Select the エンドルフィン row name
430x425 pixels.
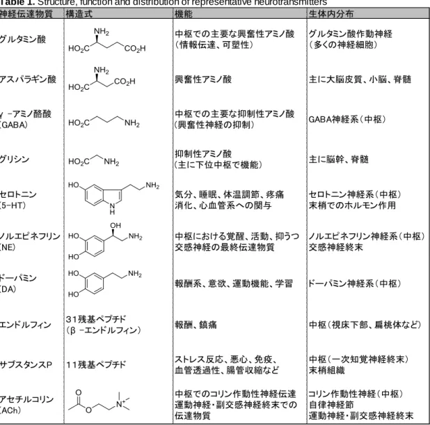[x=26, y=325]
